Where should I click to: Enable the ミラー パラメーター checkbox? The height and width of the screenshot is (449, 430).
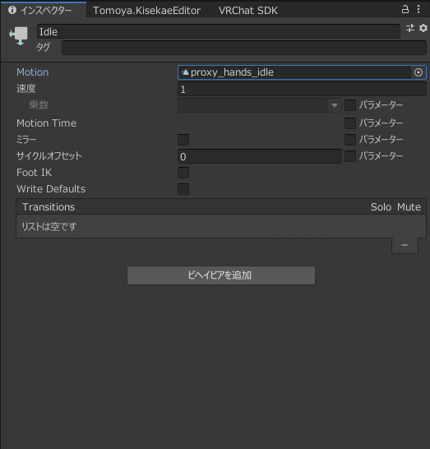[350, 140]
